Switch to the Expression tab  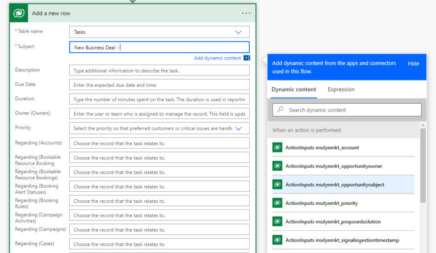pos(341,90)
